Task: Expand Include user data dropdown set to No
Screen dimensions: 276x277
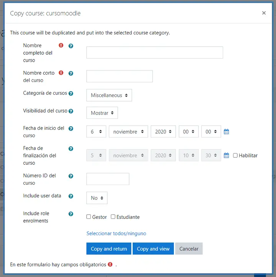Action: [97, 198]
